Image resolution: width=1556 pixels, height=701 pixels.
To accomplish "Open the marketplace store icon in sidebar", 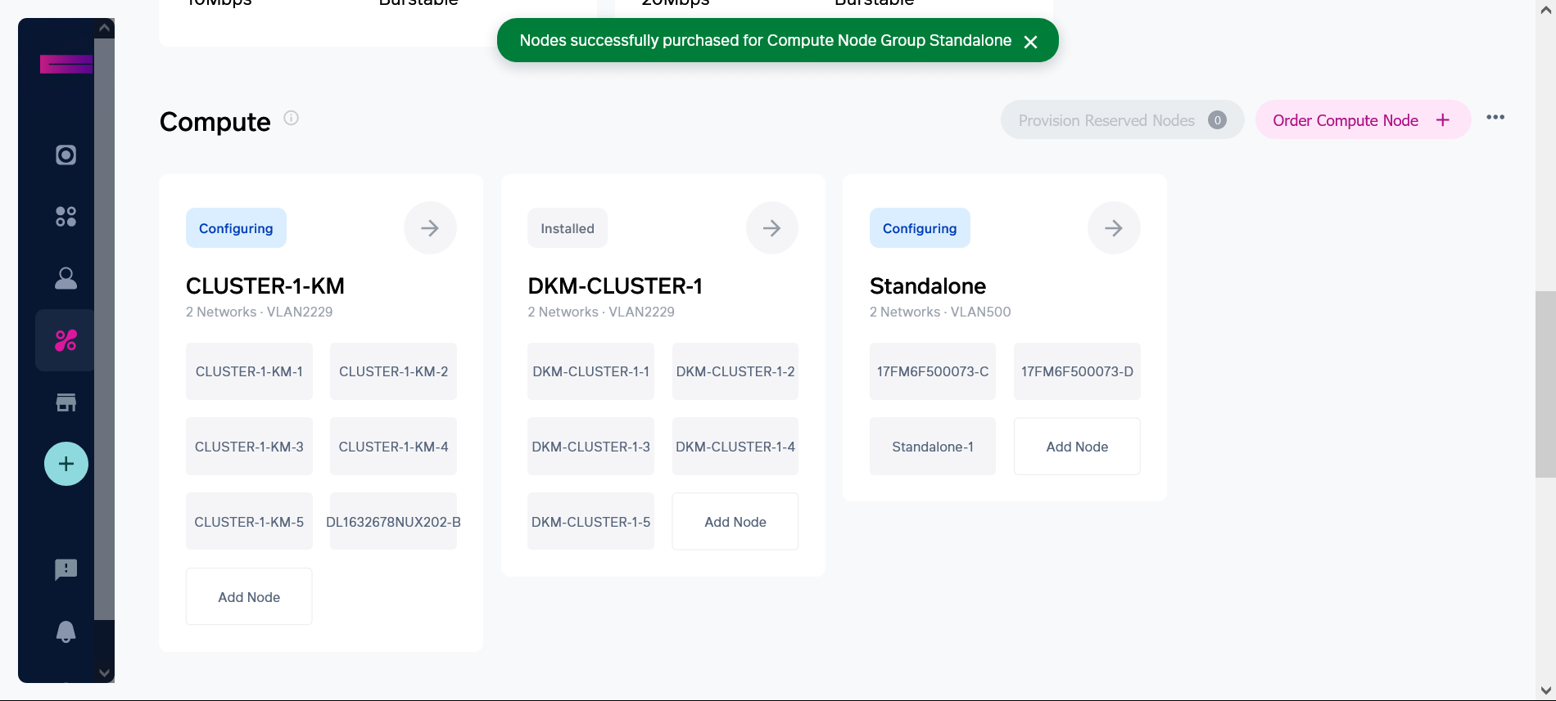I will click(66, 402).
